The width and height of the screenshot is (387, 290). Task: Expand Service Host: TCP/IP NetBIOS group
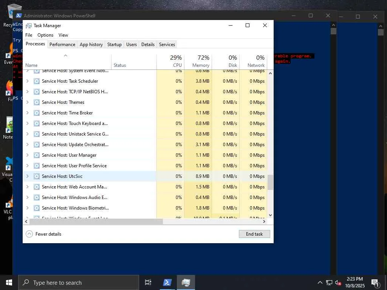pos(27,92)
